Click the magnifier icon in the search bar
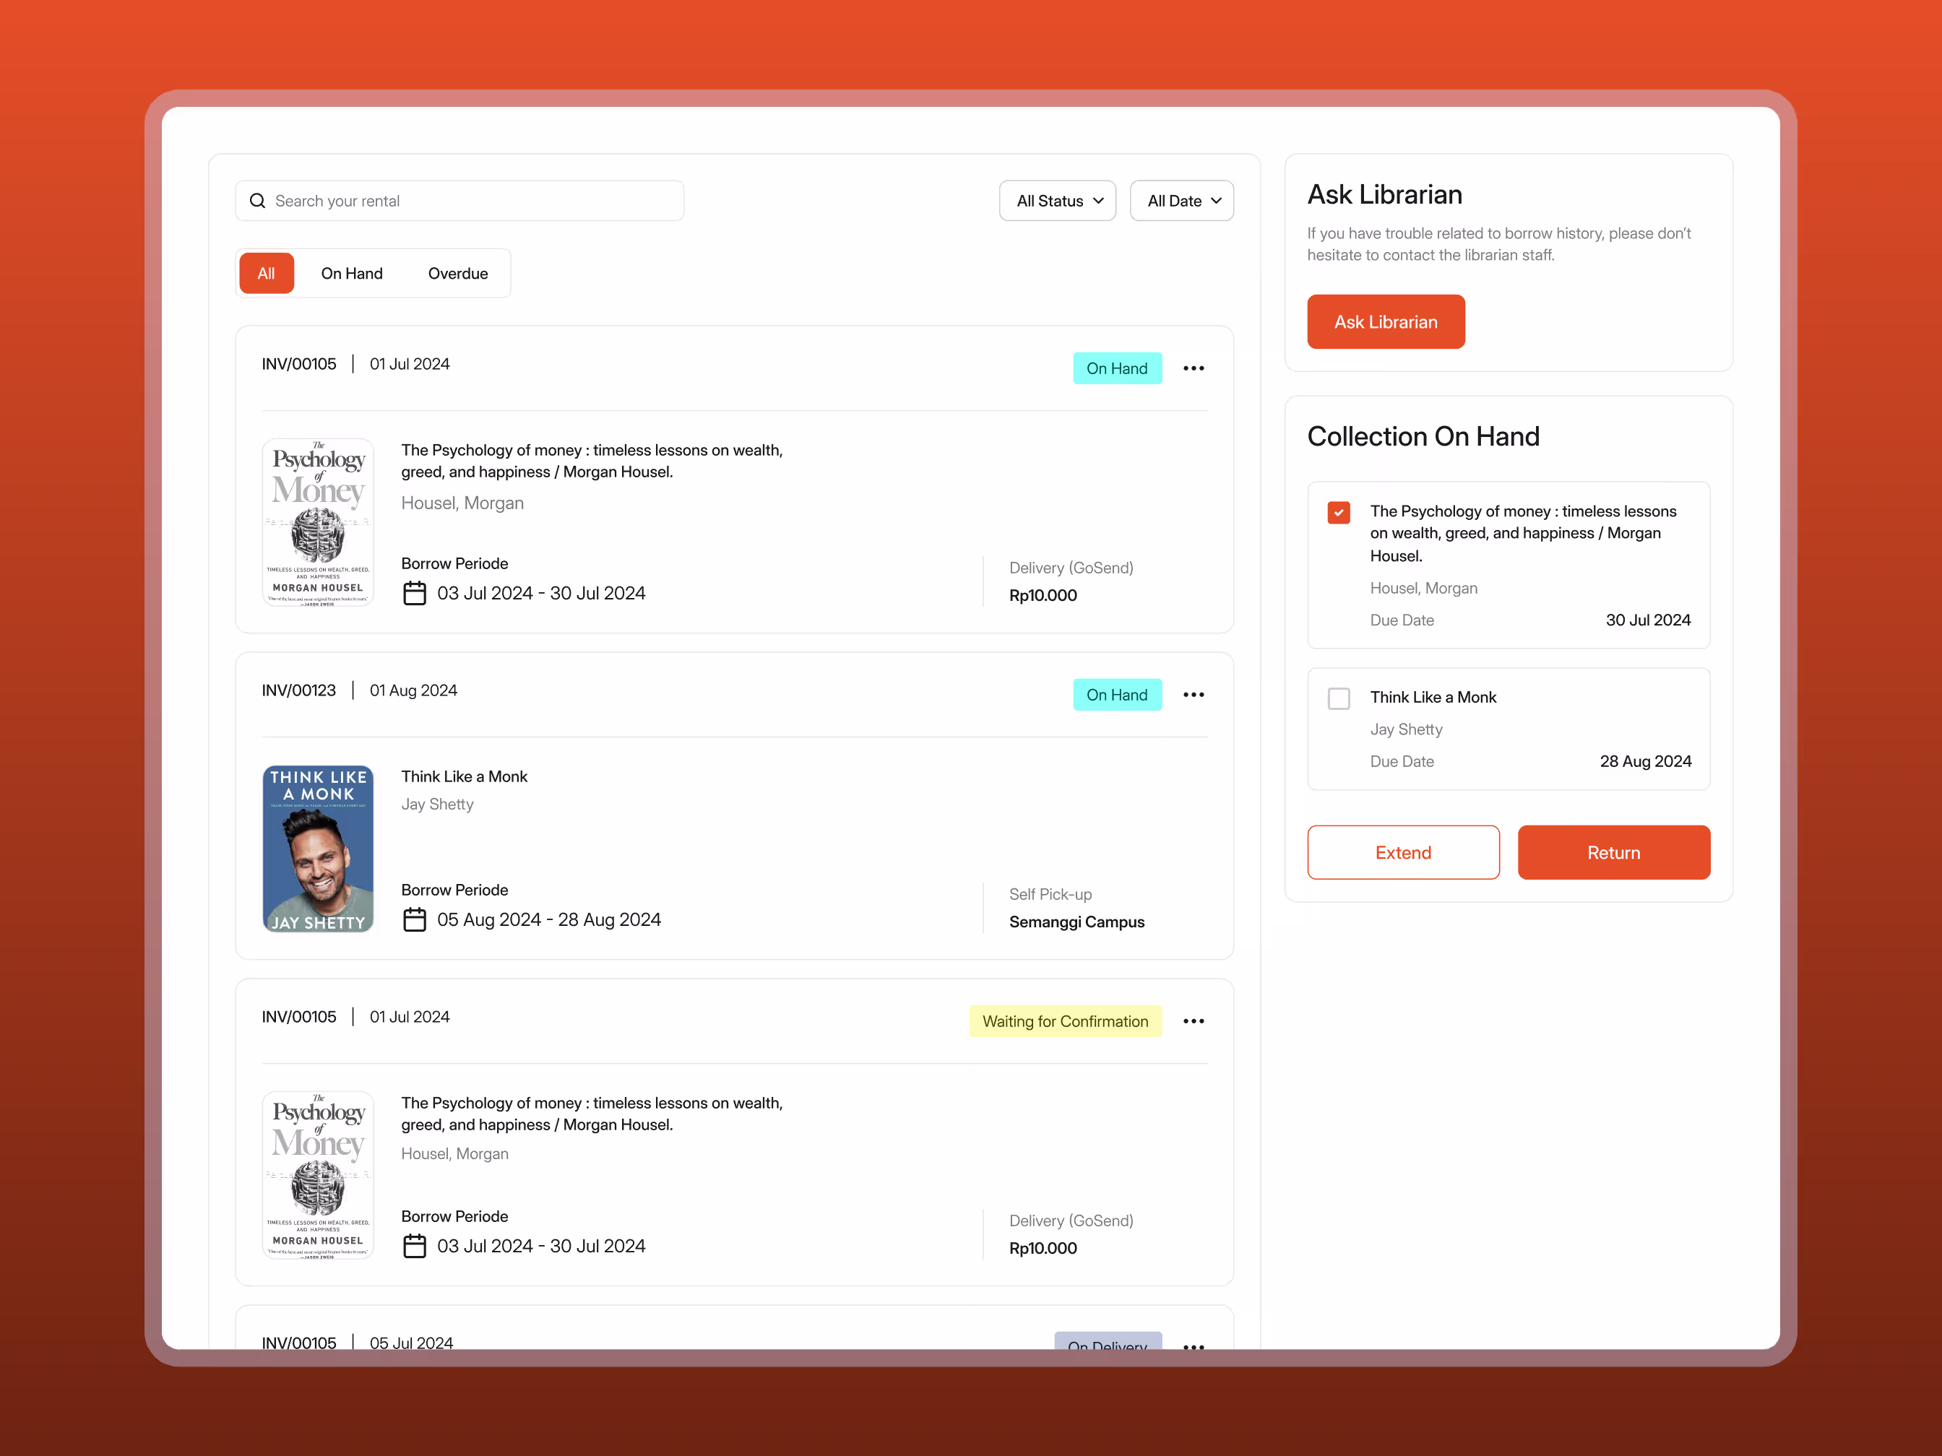Viewport: 1942px width, 1456px height. tap(257, 201)
